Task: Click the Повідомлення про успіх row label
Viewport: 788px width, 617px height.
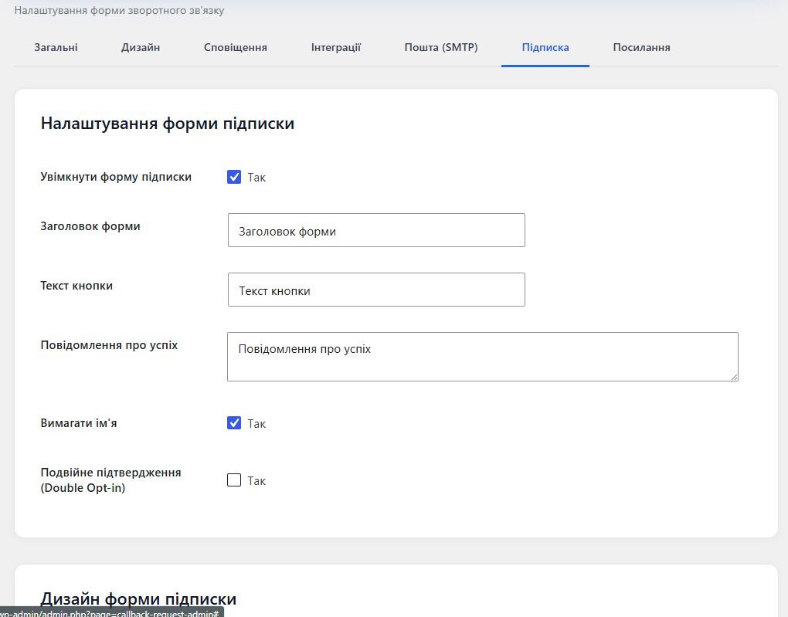Action: click(109, 345)
